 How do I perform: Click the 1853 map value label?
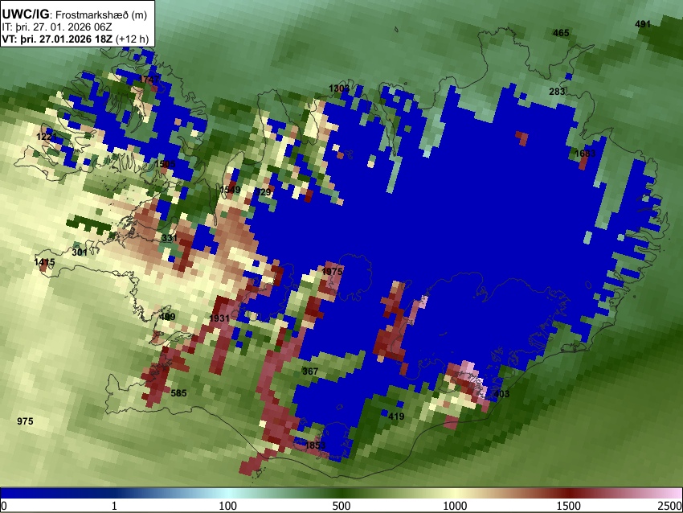(315, 445)
